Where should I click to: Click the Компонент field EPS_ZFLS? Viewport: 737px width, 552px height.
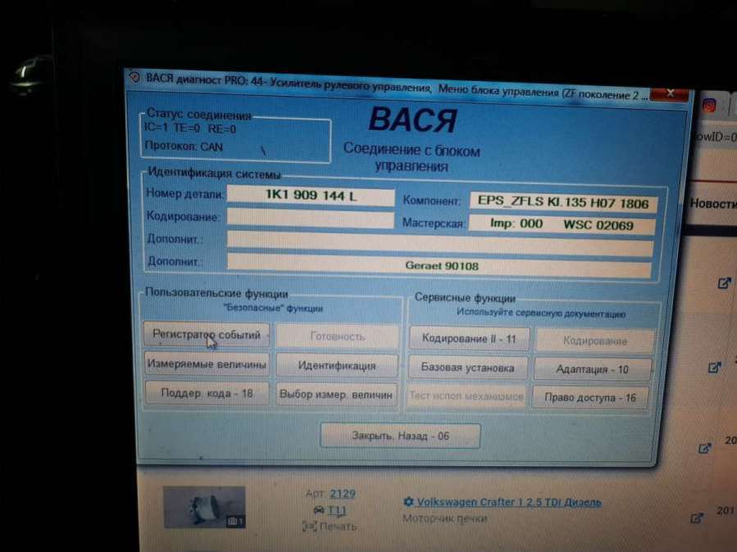pos(563,203)
